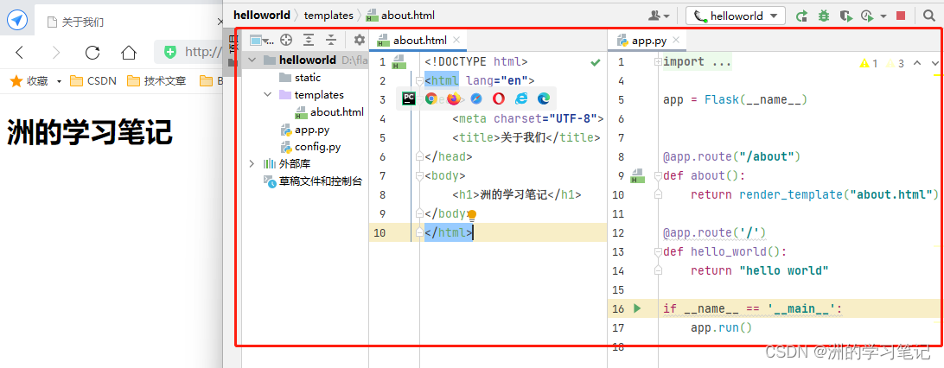Open about.html in Internet Explorer from the popup
This screenshot has height=368, width=944.
tap(521, 98)
